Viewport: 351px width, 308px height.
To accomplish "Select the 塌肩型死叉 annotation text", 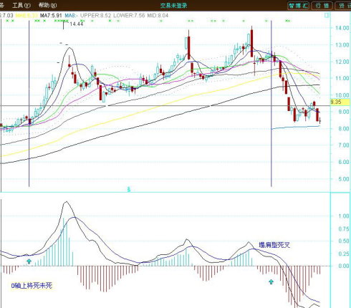I will [274, 245].
